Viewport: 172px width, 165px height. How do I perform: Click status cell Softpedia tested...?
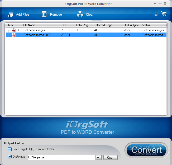tap(154, 35)
